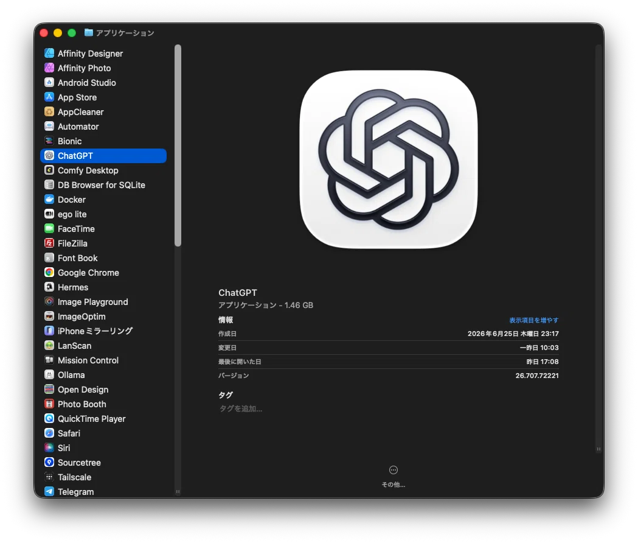Select the FaceTime icon
The height and width of the screenshot is (543, 638).
click(49, 228)
